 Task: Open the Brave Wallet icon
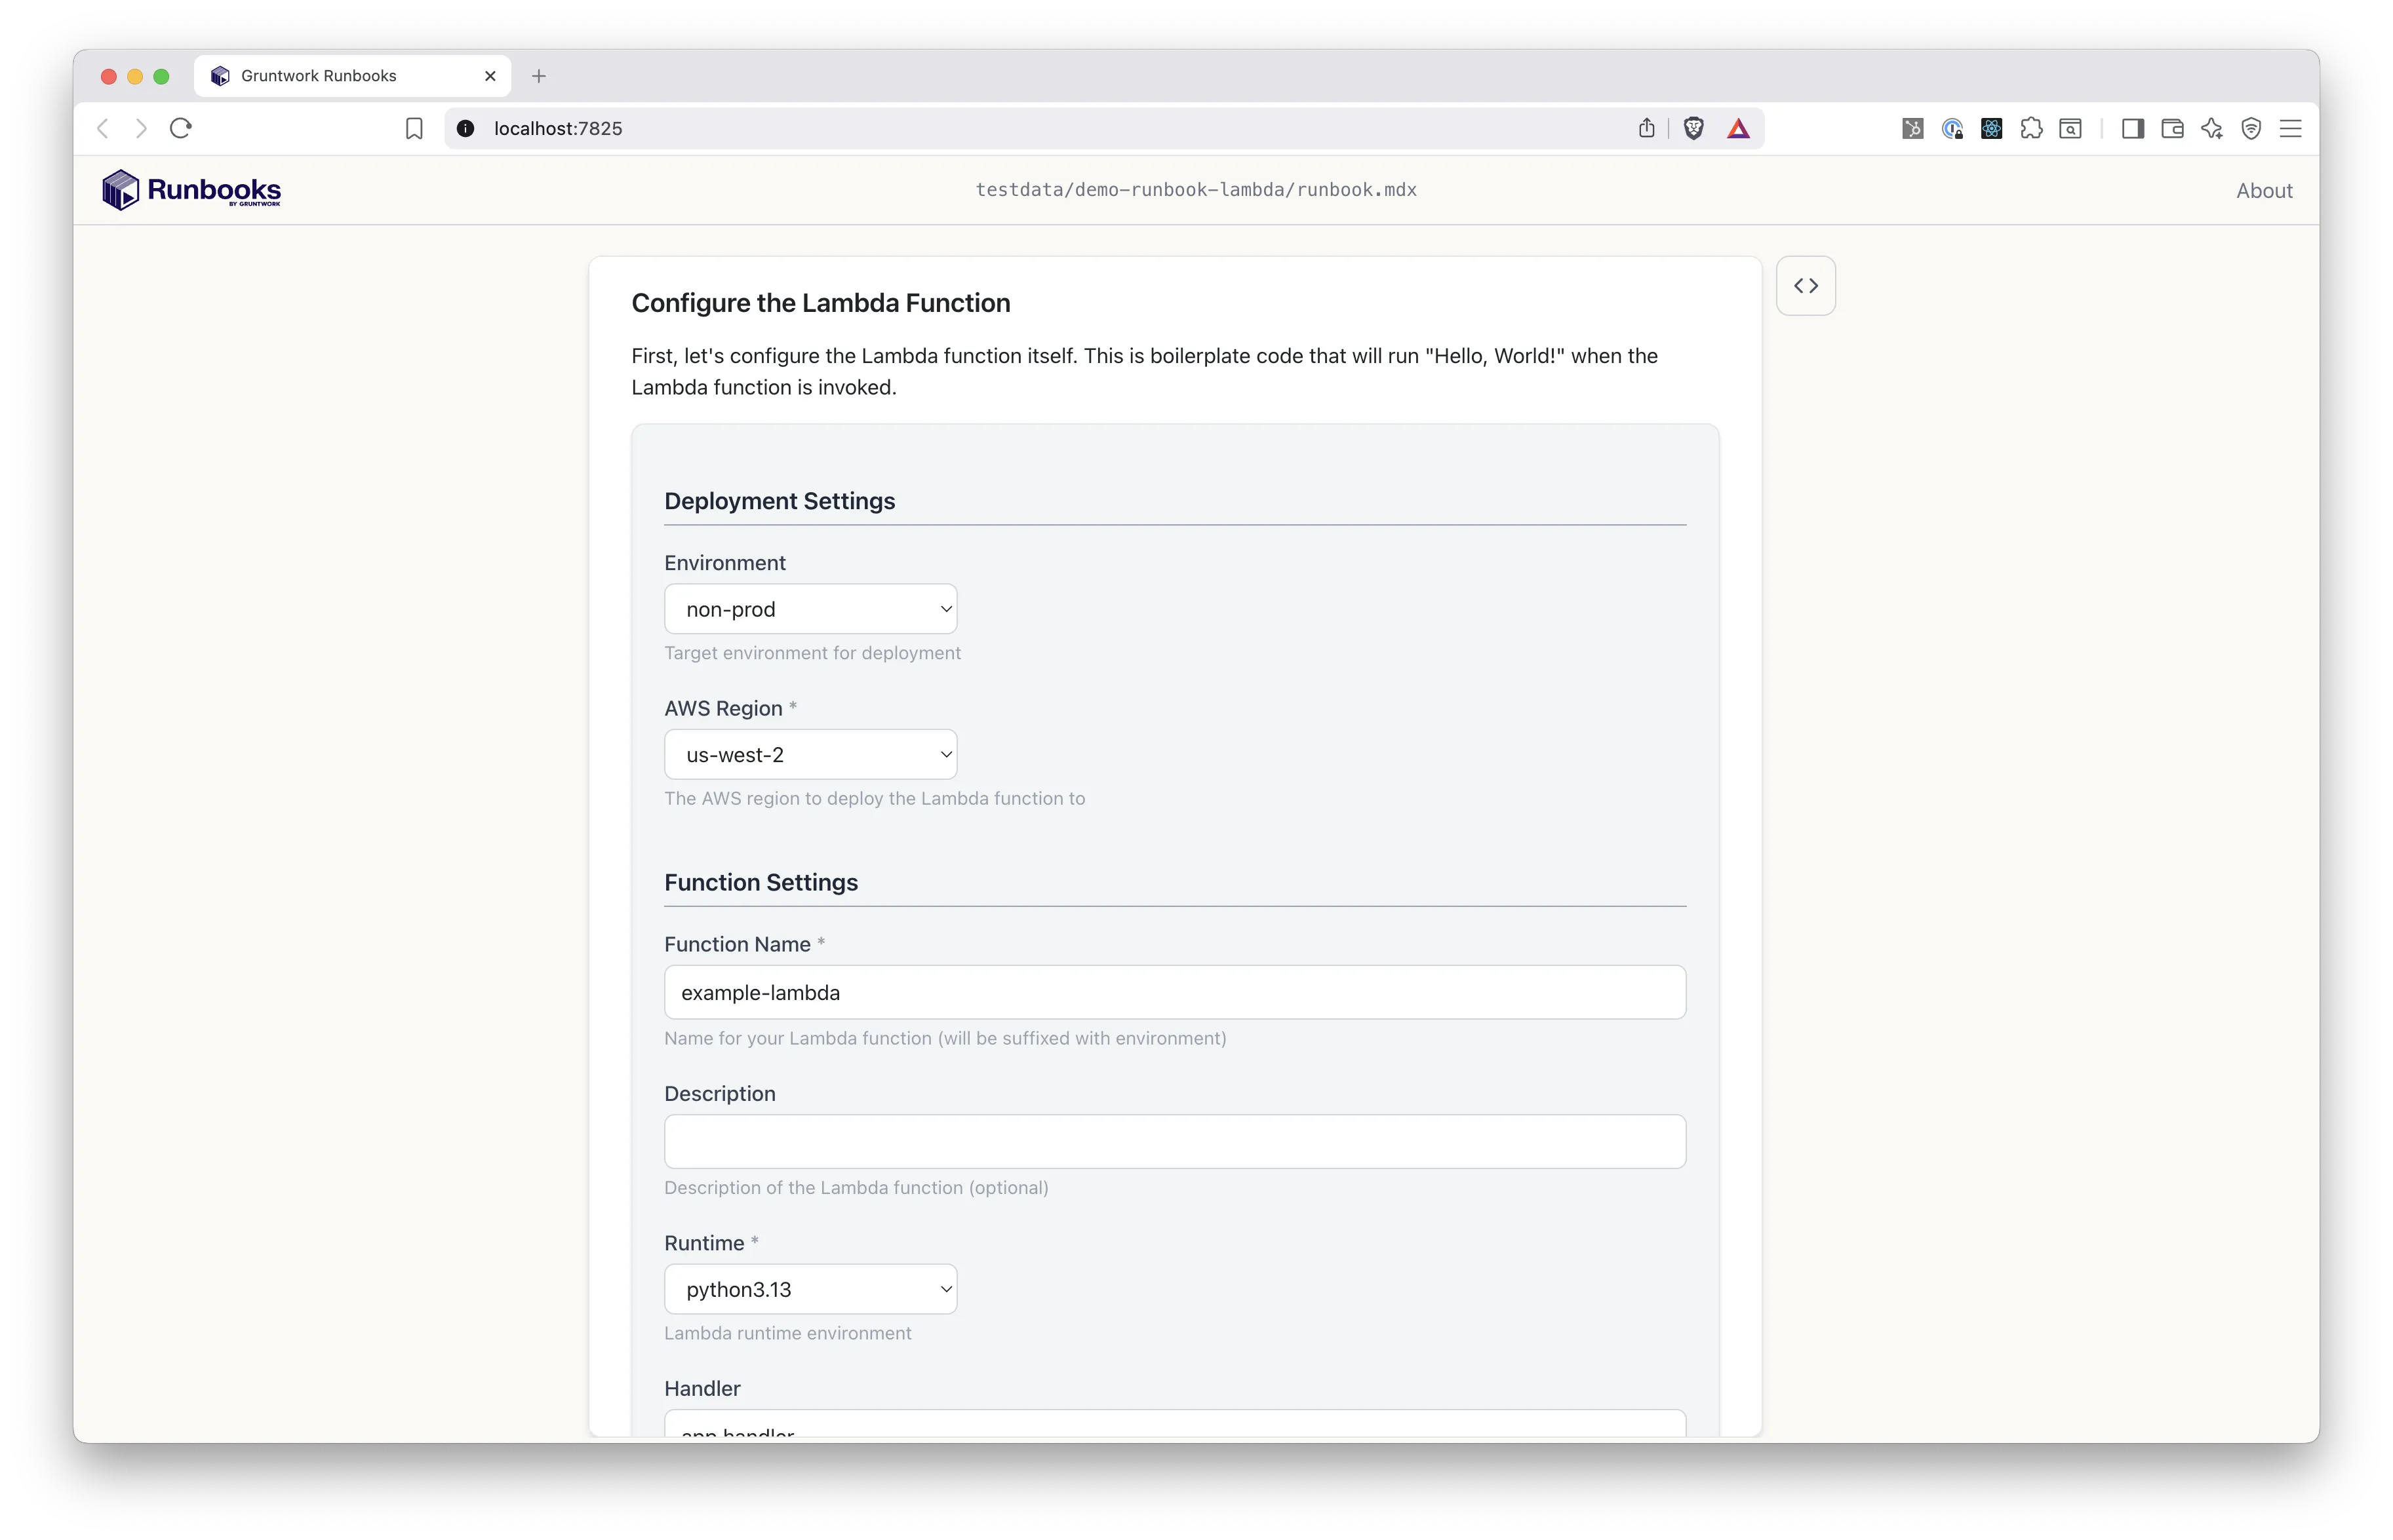pos(2172,128)
